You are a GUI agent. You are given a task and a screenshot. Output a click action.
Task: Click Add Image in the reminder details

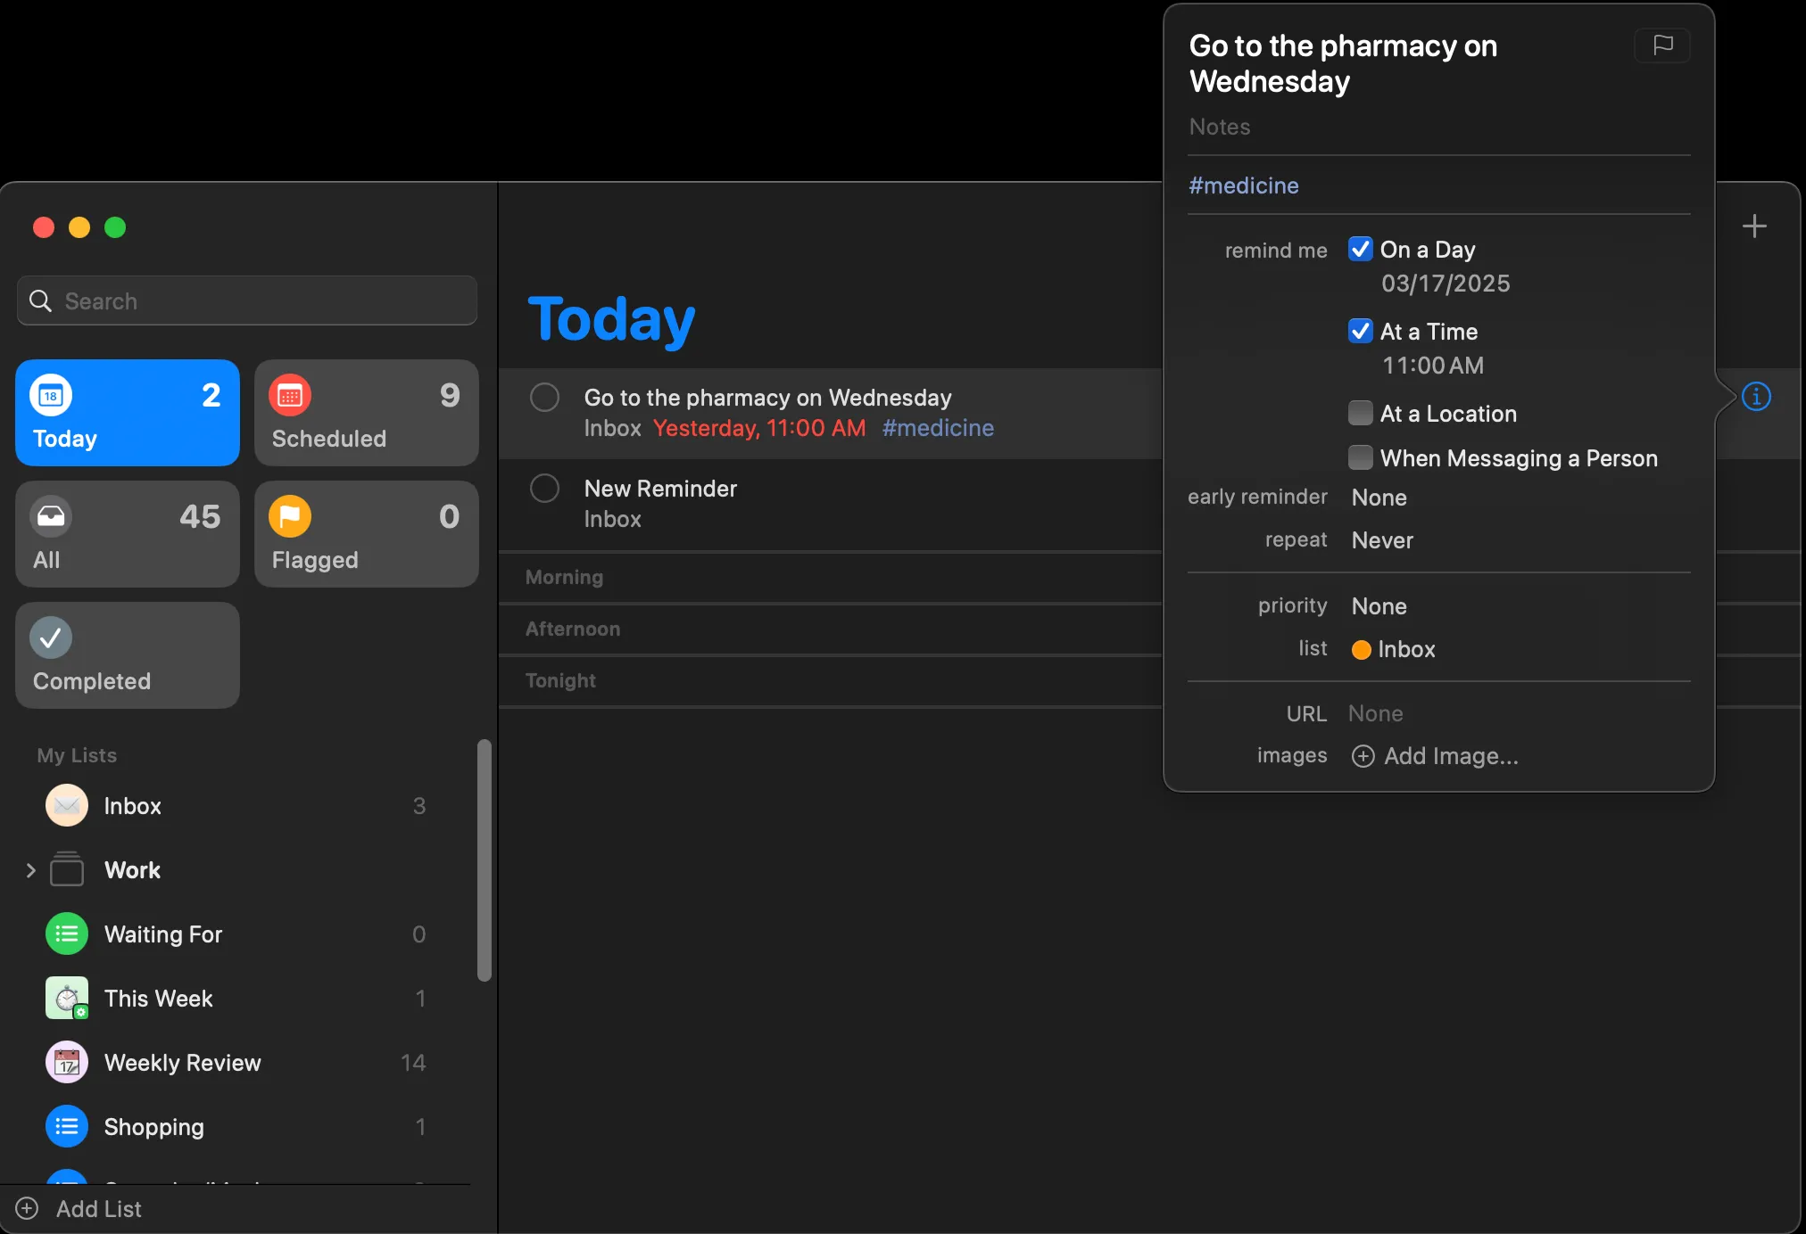[x=1435, y=756]
